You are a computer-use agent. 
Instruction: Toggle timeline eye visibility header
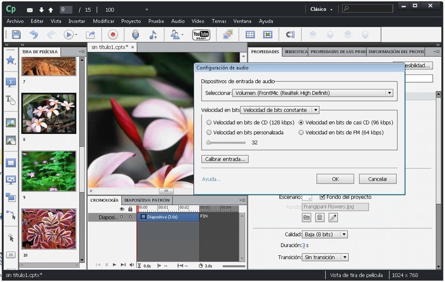click(122, 209)
